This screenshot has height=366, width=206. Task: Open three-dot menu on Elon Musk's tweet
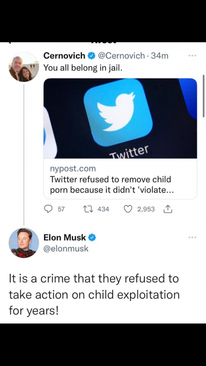point(193,237)
